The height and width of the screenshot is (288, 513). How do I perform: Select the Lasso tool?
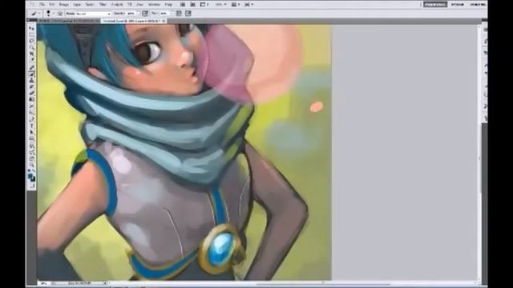(31, 41)
